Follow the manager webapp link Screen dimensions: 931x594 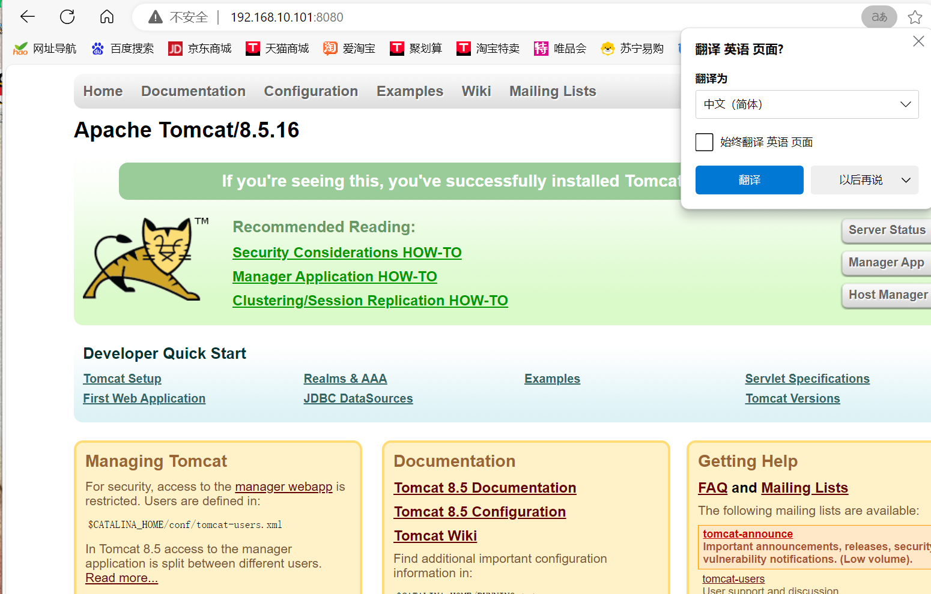click(x=284, y=487)
